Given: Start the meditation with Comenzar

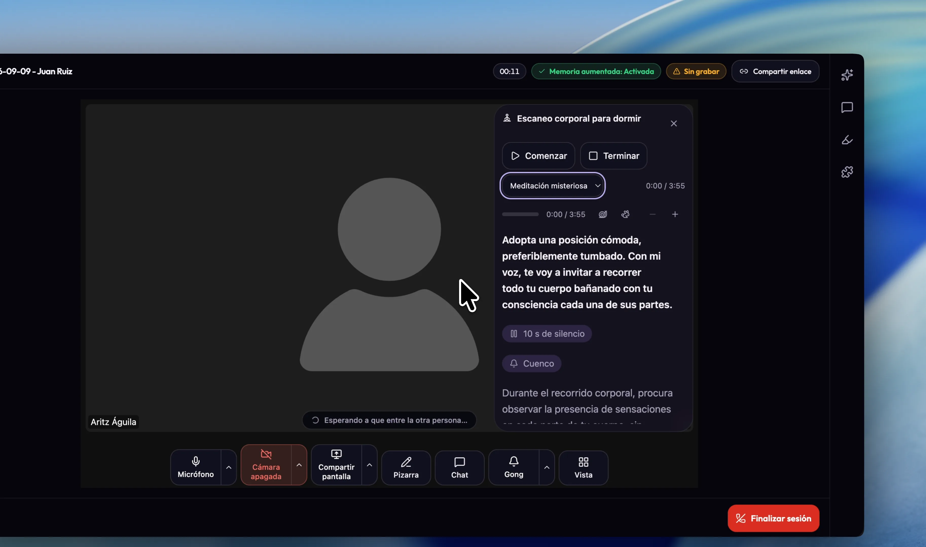Looking at the screenshot, I should pyautogui.click(x=539, y=156).
